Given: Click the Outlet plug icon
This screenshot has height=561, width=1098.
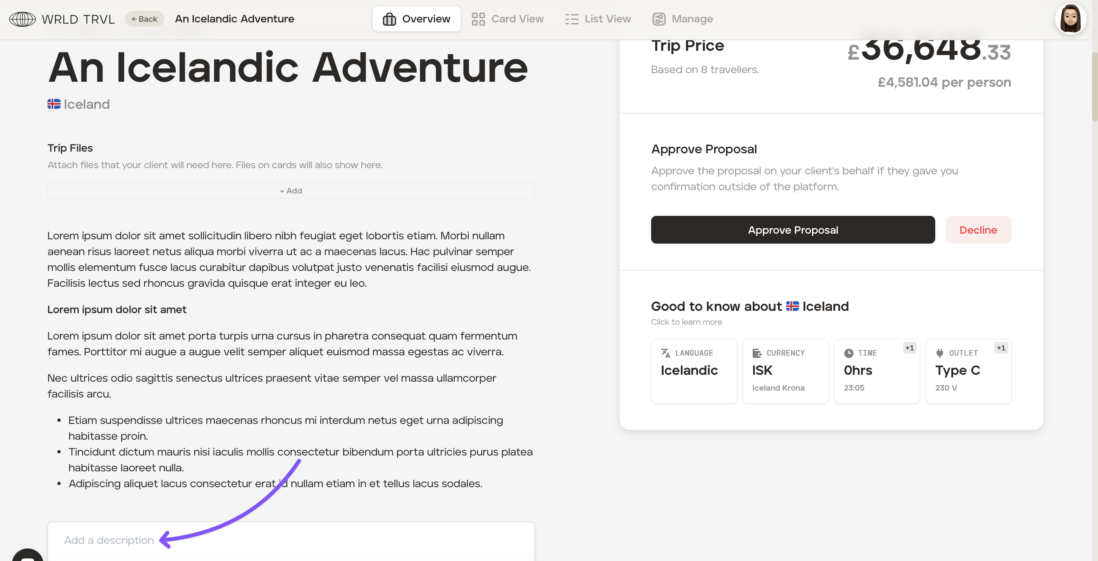Looking at the screenshot, I should [x=939, y=353].
